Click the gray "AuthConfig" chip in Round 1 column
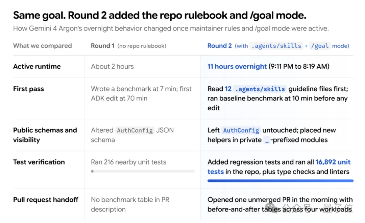 135,130
